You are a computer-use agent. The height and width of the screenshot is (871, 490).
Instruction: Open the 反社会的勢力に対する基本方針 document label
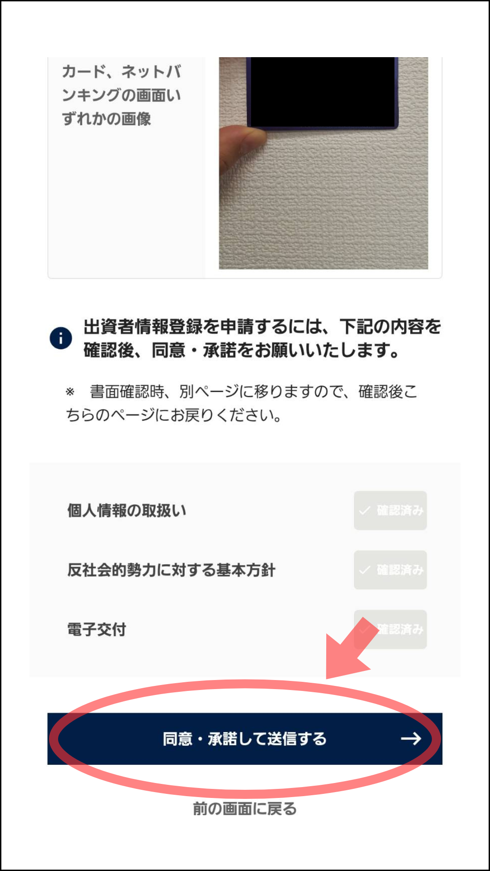pyautogui.click(x=171, y=570)
